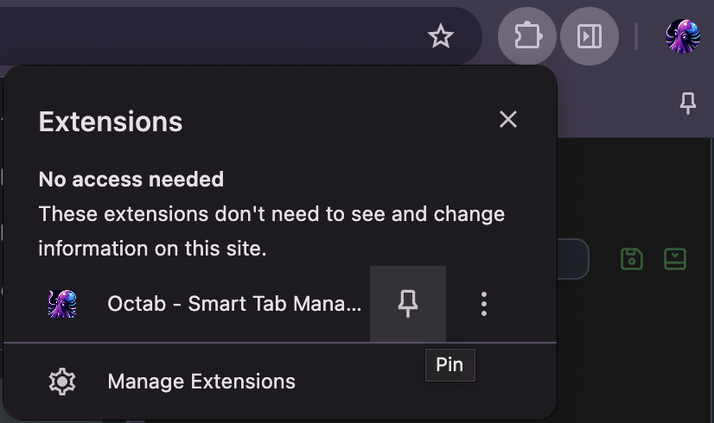Close the Extensions popup
Viewport: 714px width, 423px height.
coord(508,120)
